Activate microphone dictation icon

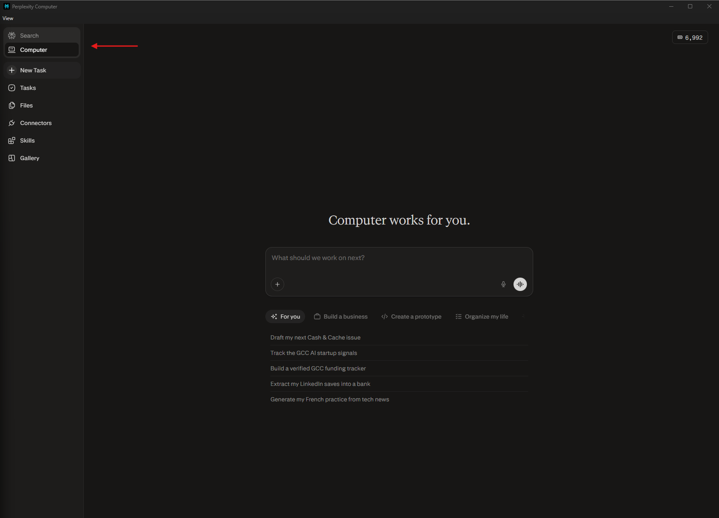click(503, 284)
